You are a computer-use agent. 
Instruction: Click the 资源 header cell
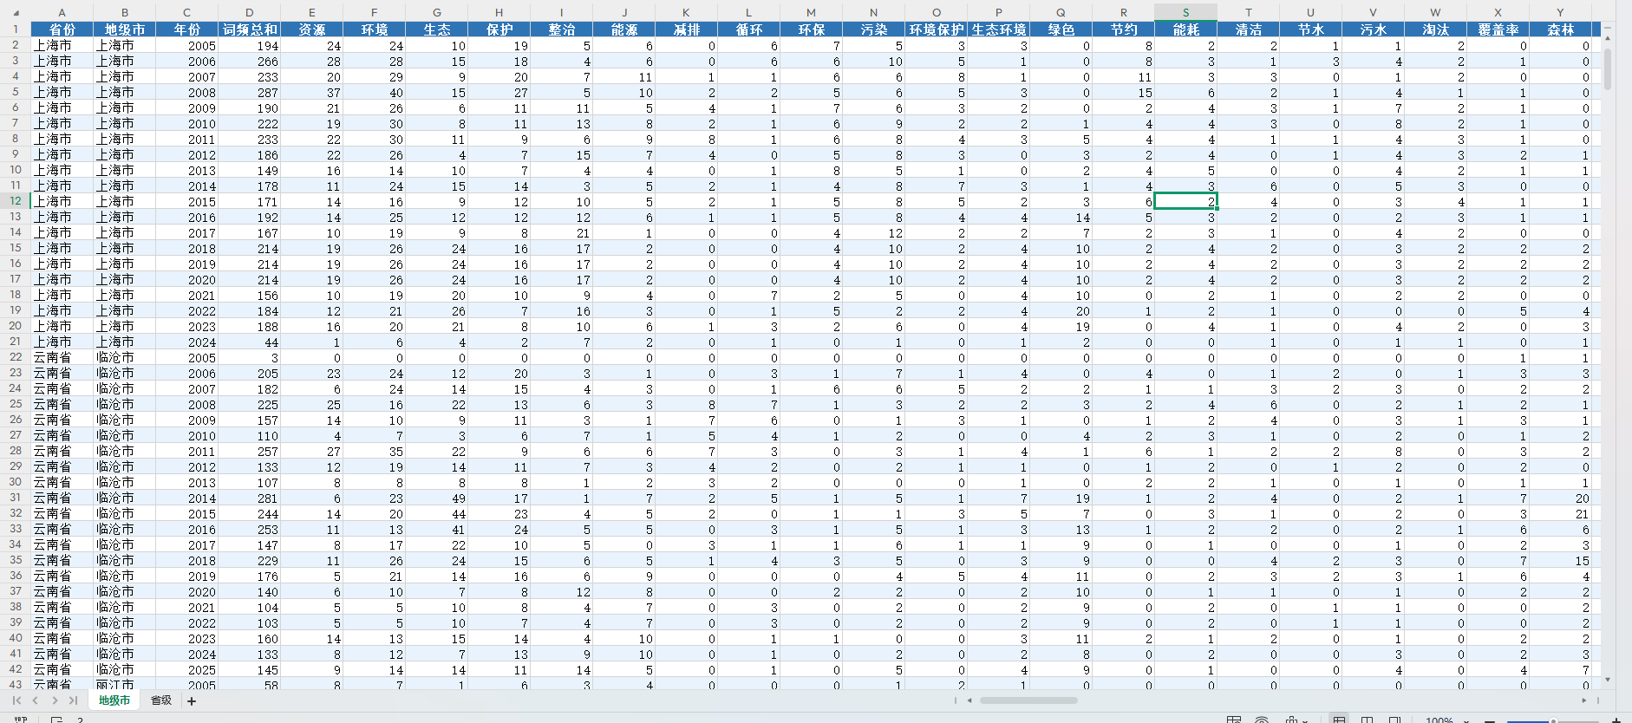point(311,29)
